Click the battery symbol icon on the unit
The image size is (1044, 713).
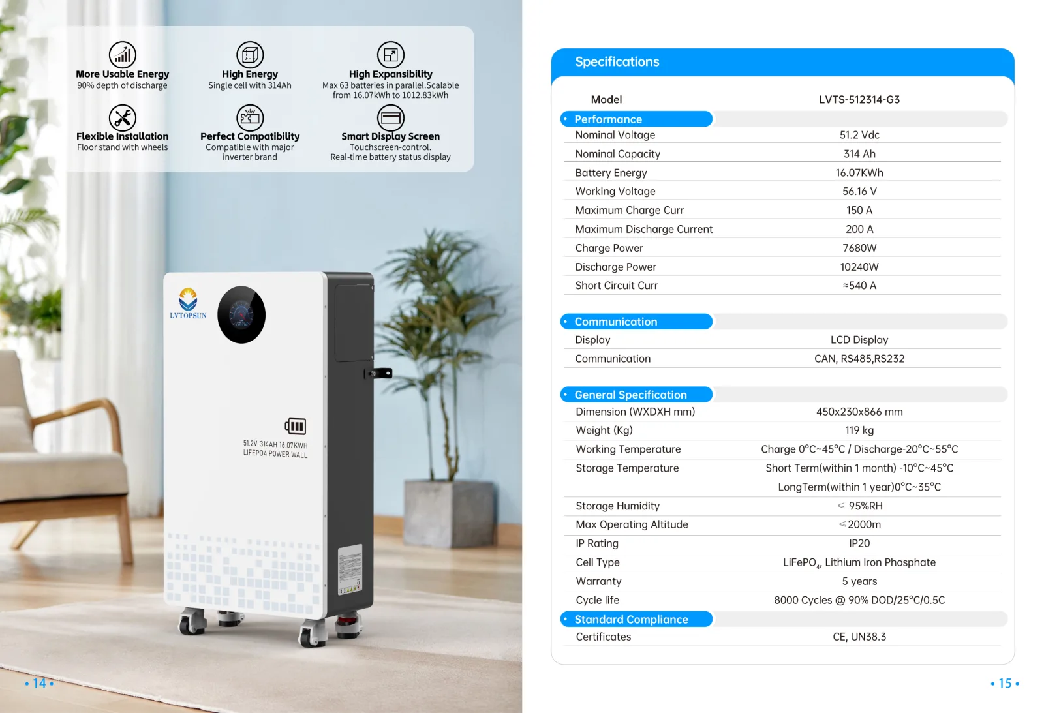[295, 426]
